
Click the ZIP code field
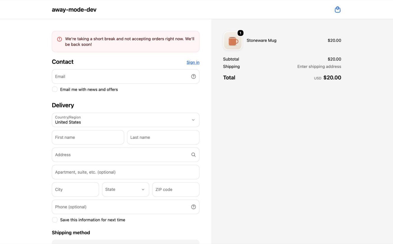(176, 189)
